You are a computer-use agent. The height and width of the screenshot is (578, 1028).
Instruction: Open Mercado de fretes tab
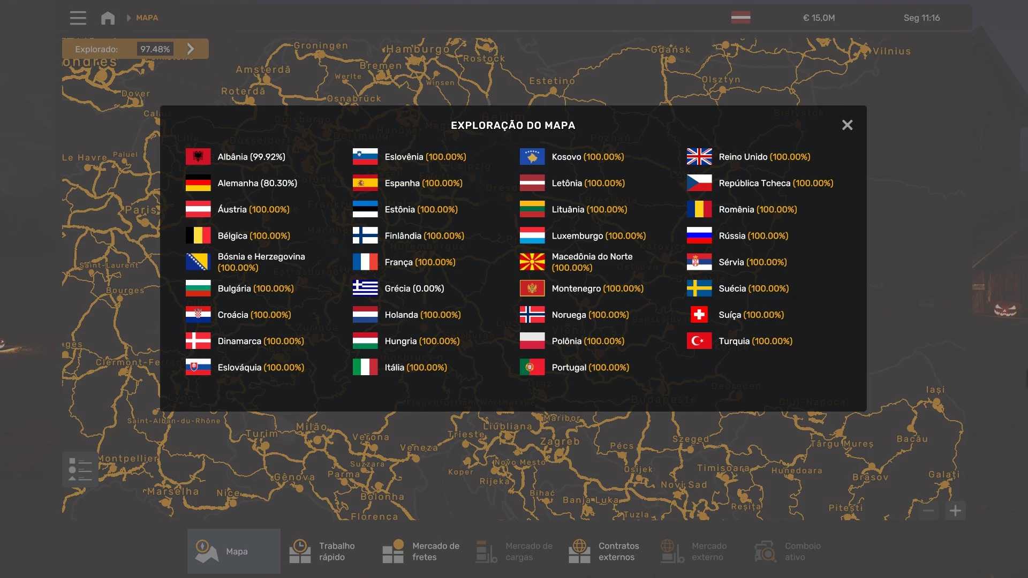421,551
